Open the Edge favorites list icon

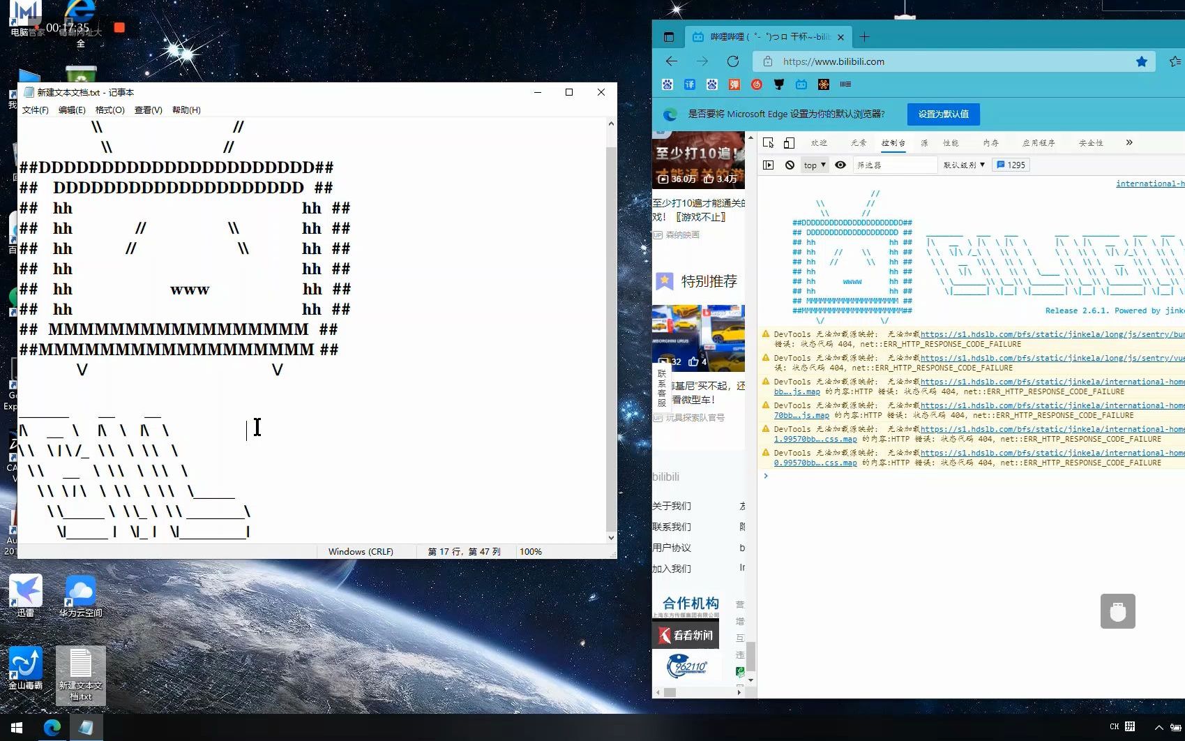click(1175, 61)
